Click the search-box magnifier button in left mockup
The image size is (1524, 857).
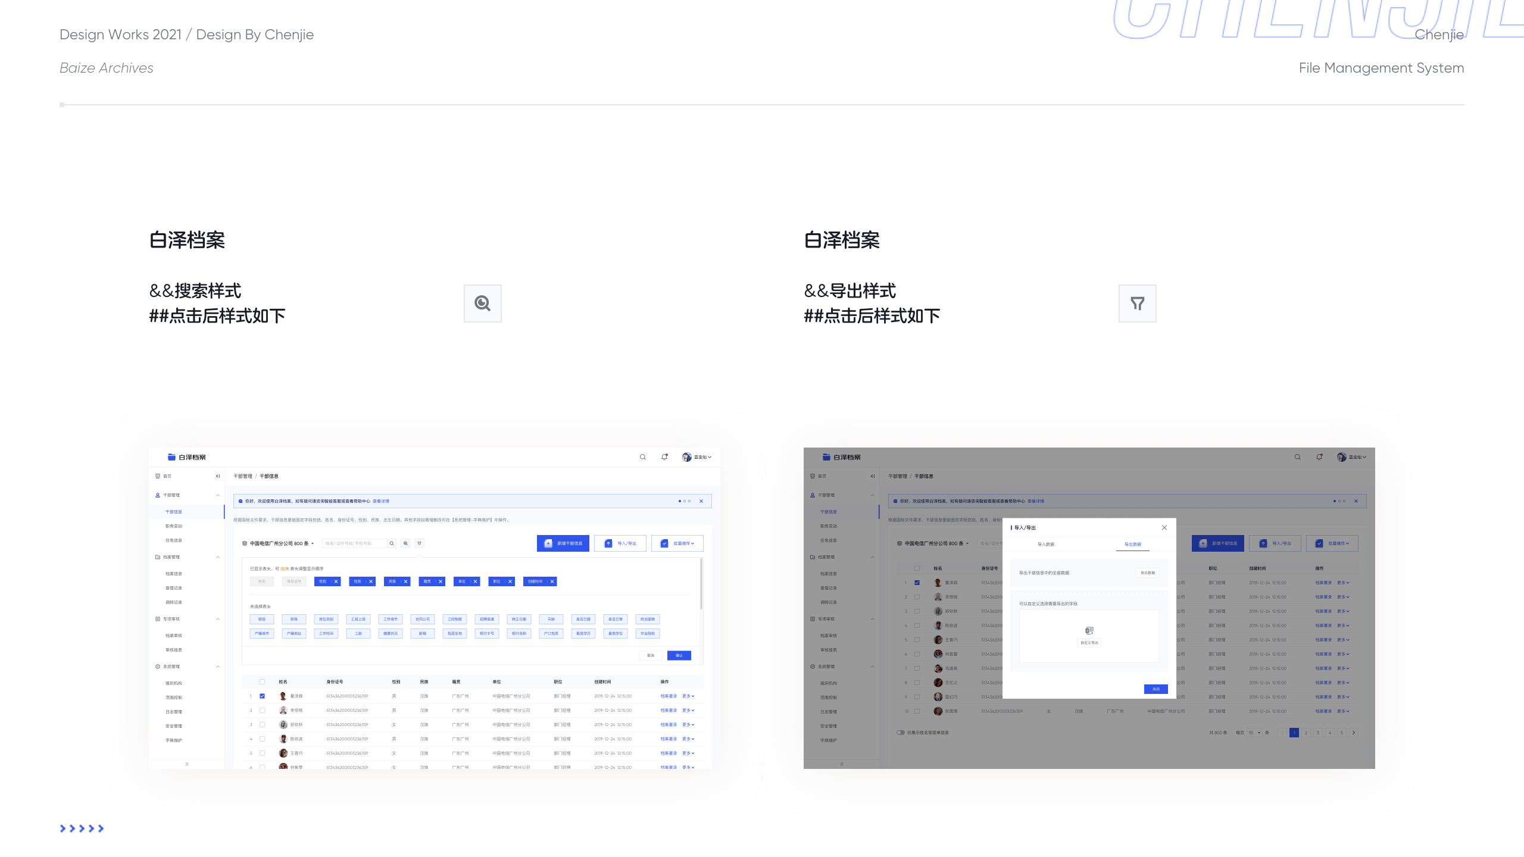click(392, 543)
